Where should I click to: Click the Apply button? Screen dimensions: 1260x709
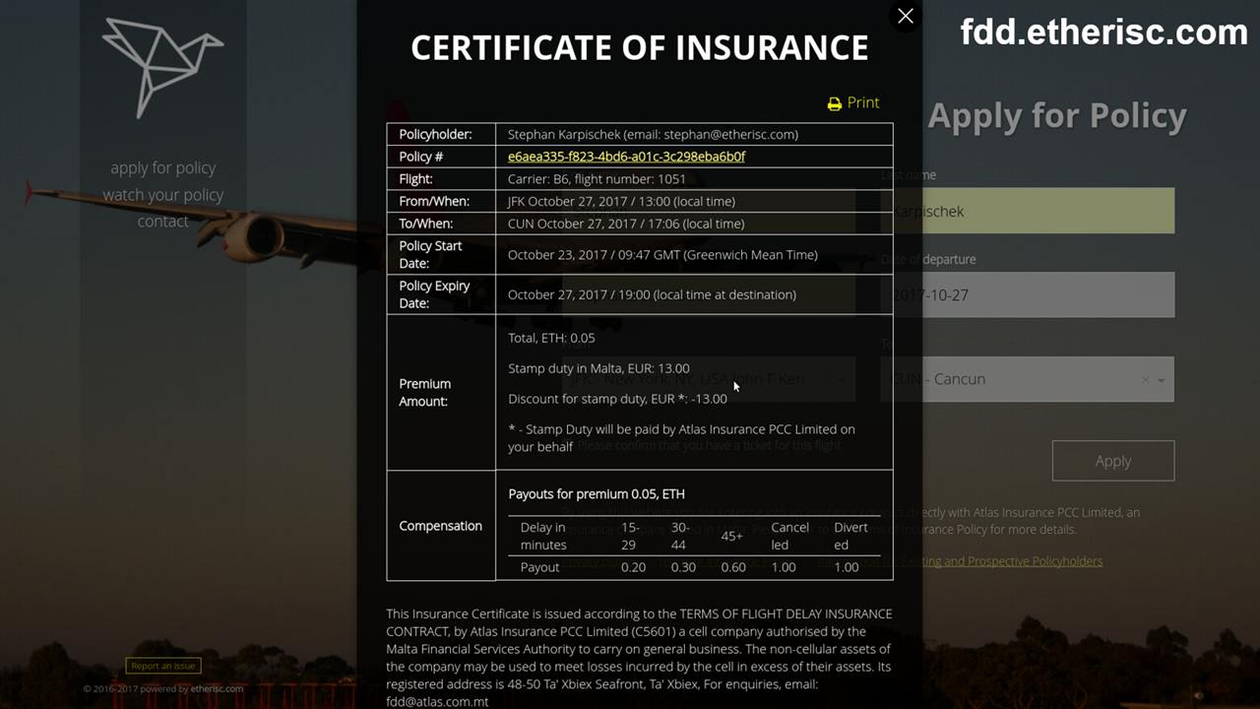[1113, 461]
